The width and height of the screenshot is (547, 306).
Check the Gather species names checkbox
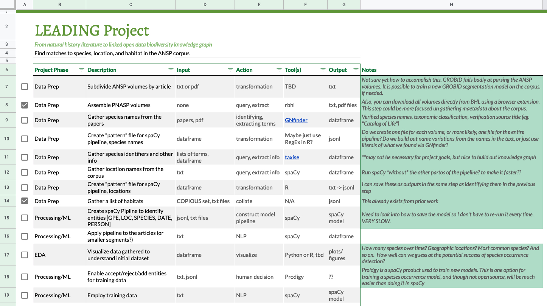[x=25, y=120]
